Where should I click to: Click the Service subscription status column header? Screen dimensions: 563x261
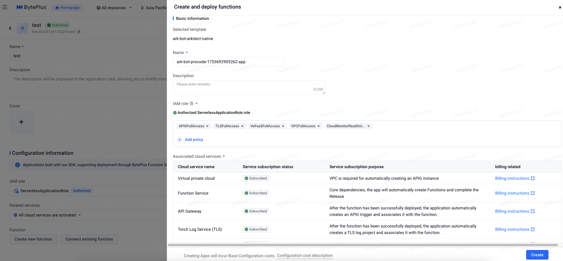click(268, 167)
